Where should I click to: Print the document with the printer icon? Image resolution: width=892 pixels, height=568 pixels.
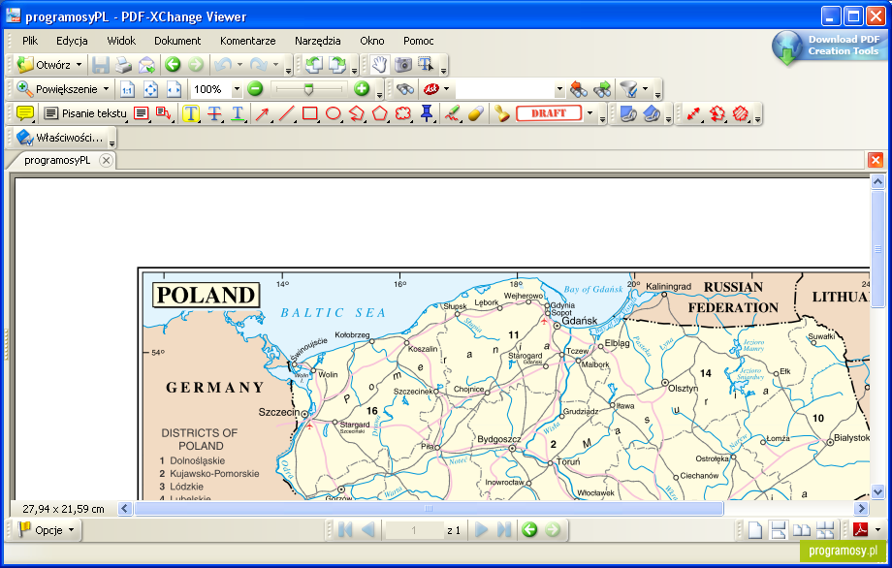(x=123, y=65)
